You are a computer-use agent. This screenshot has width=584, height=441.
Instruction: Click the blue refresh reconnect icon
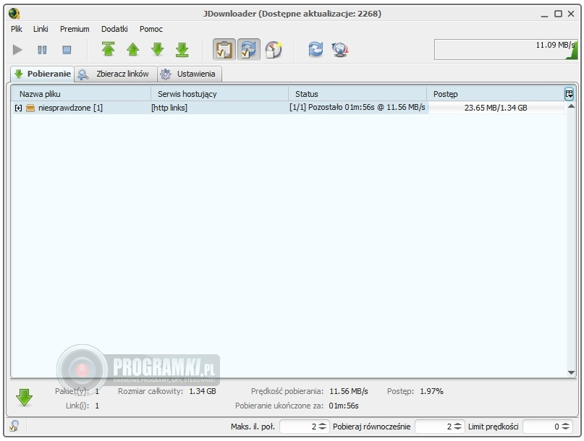point(316,49)
